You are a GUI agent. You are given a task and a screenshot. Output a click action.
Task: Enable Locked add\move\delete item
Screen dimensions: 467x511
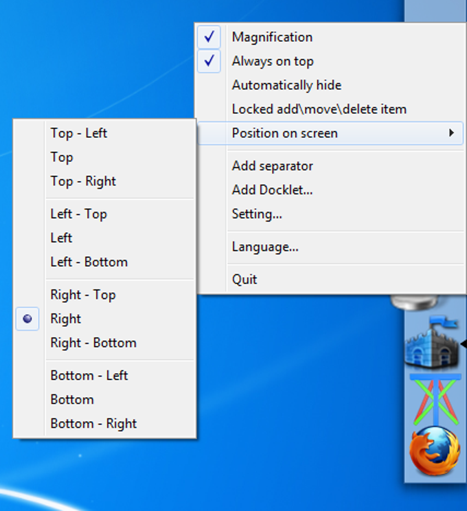[x=330, y=109]
